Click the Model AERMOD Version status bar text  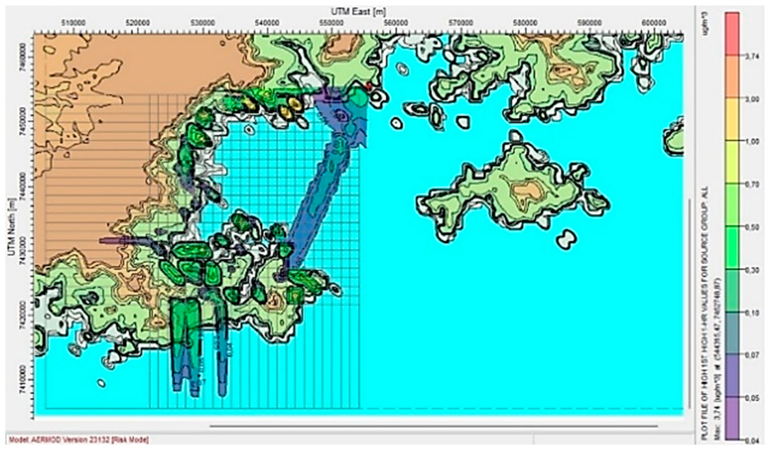[x=79, y=440]
